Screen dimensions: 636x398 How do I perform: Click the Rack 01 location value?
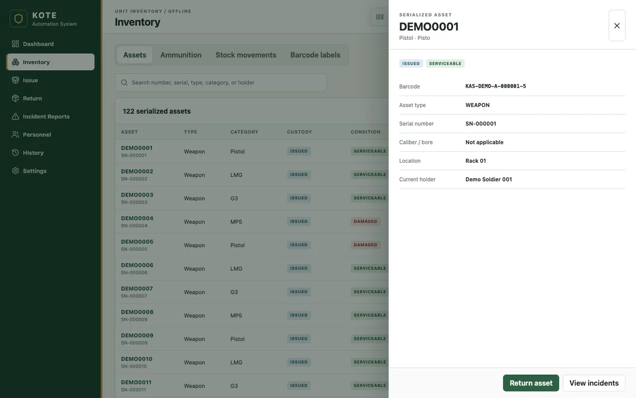(476, 161)
